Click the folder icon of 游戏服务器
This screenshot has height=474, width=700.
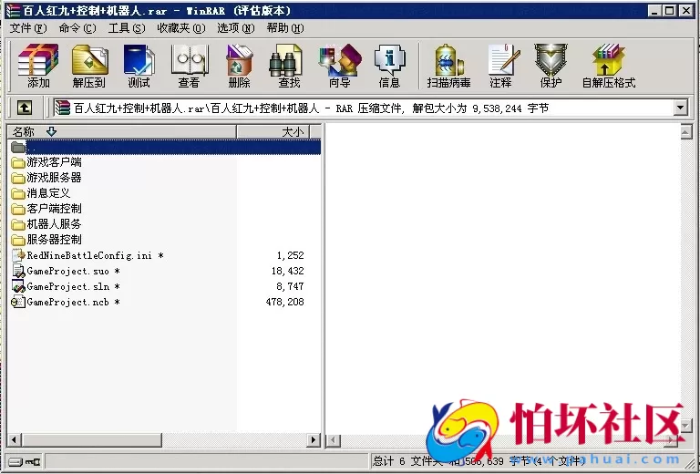click(18, 178)
